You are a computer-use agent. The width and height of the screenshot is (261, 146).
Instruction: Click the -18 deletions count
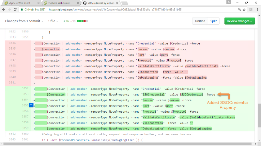pyautogui.click(x=73, y=21)
